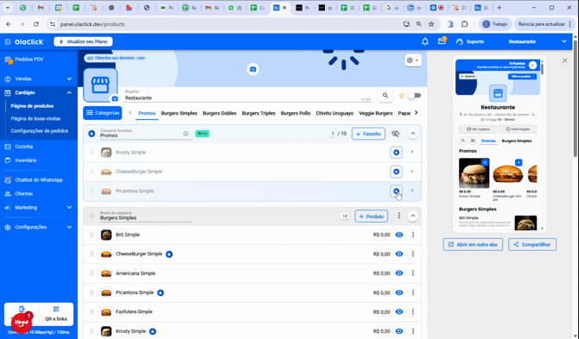
Task: Open Página de boas-vindas
Action: 35,119
